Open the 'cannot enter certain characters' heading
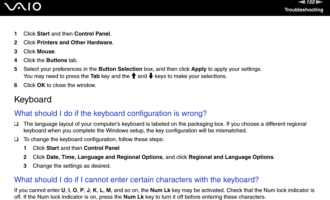The image size is (330, 200). 137,180
